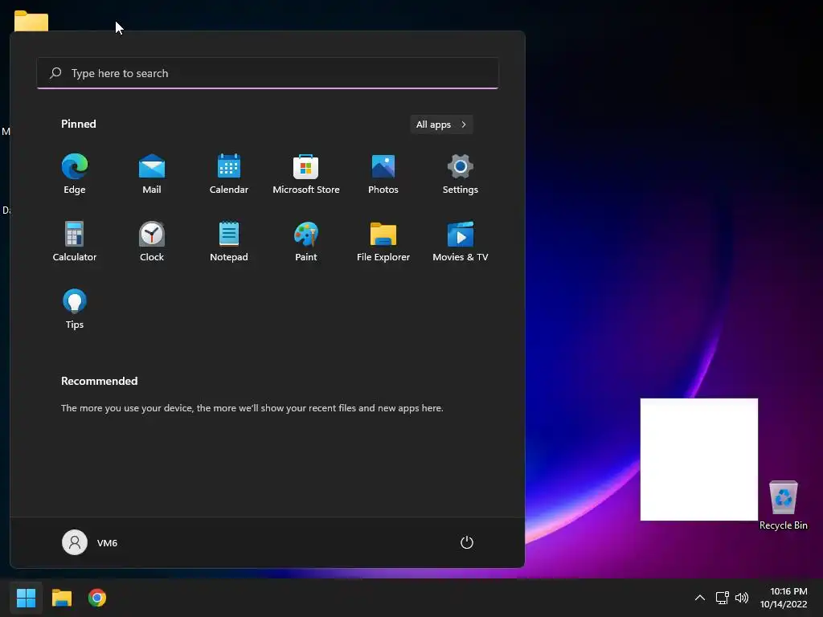
Task: Launch the Photos app
Action: click(383, 174)
